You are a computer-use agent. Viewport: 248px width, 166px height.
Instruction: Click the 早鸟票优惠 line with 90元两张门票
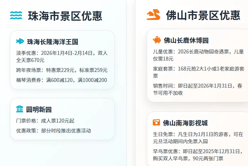pos(198,155)
